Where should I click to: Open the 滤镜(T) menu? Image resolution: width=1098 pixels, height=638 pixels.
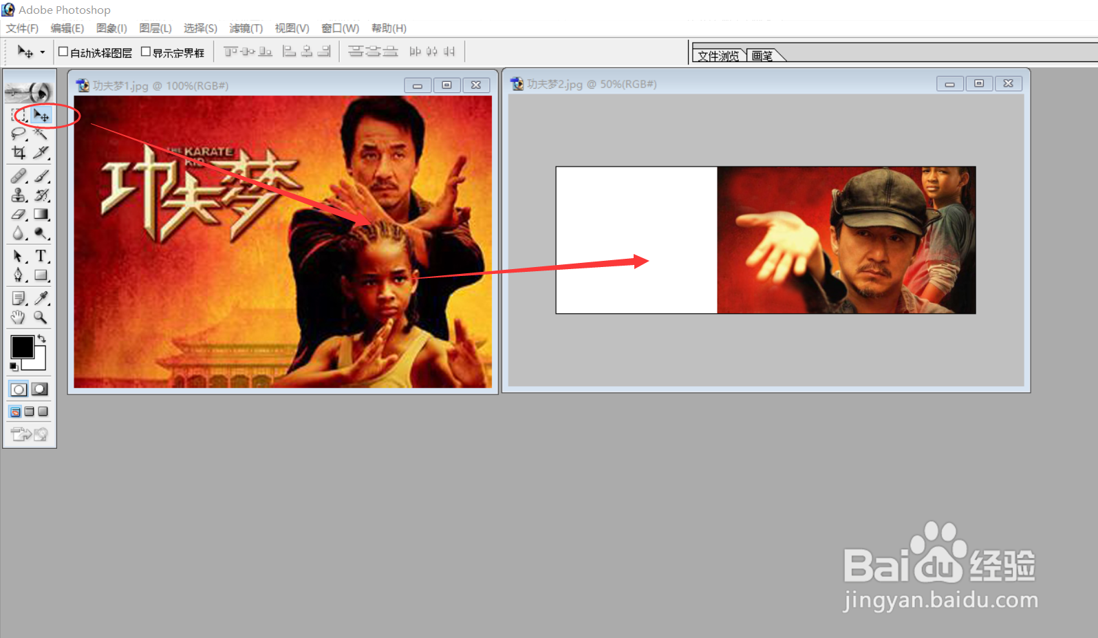(x=246, y=28)
